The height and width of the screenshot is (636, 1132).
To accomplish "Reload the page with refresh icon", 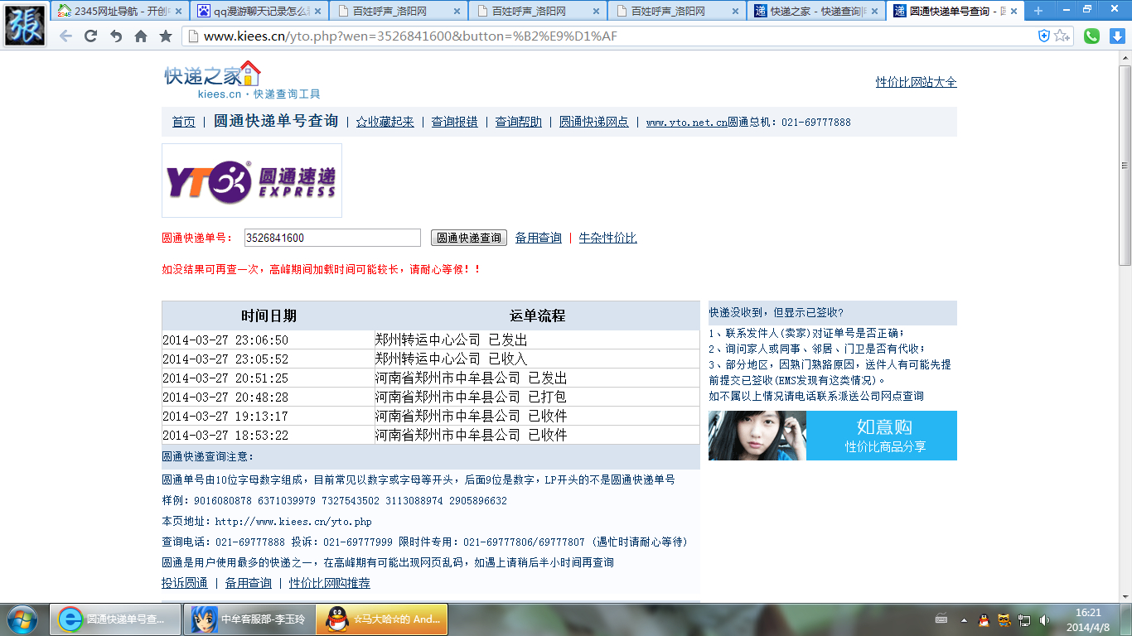I will pyautogui.click(x=91, y=36).
